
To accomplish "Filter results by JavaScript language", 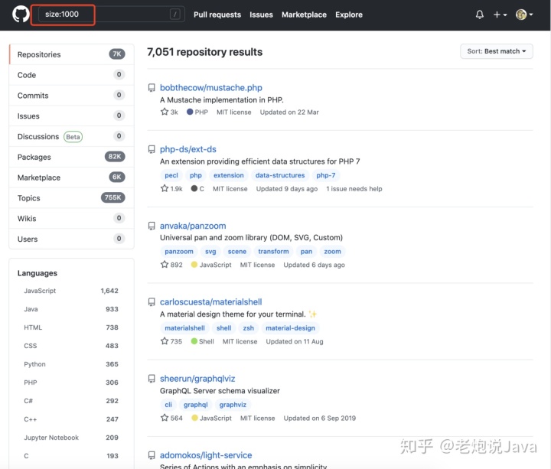I will tap(71, 291).
